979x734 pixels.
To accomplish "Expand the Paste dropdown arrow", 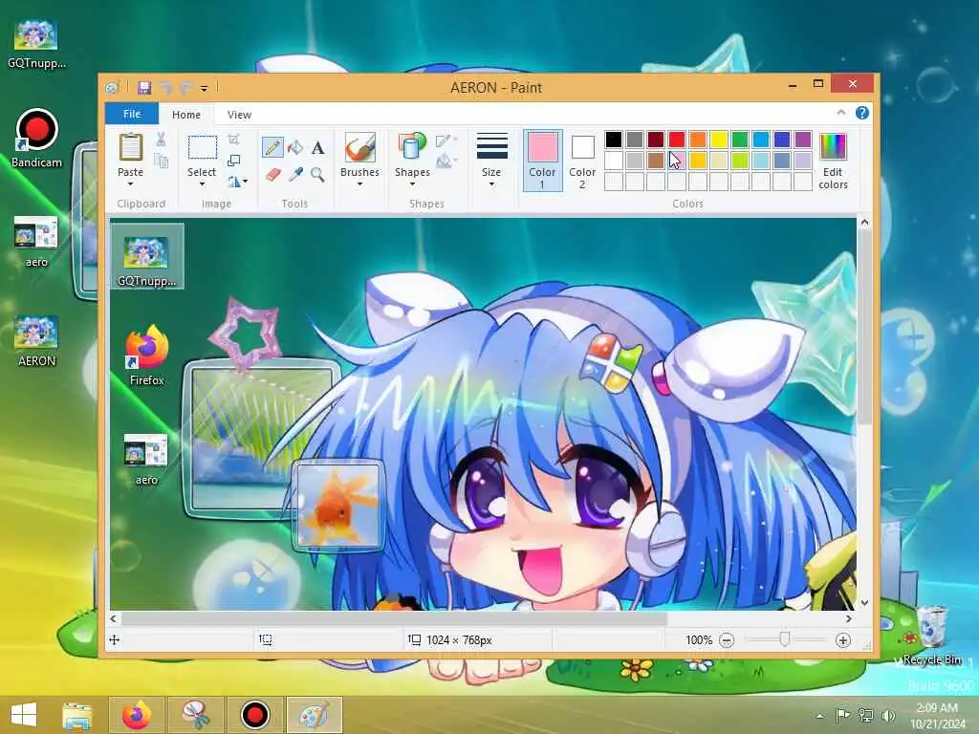I will pos(130,184).
